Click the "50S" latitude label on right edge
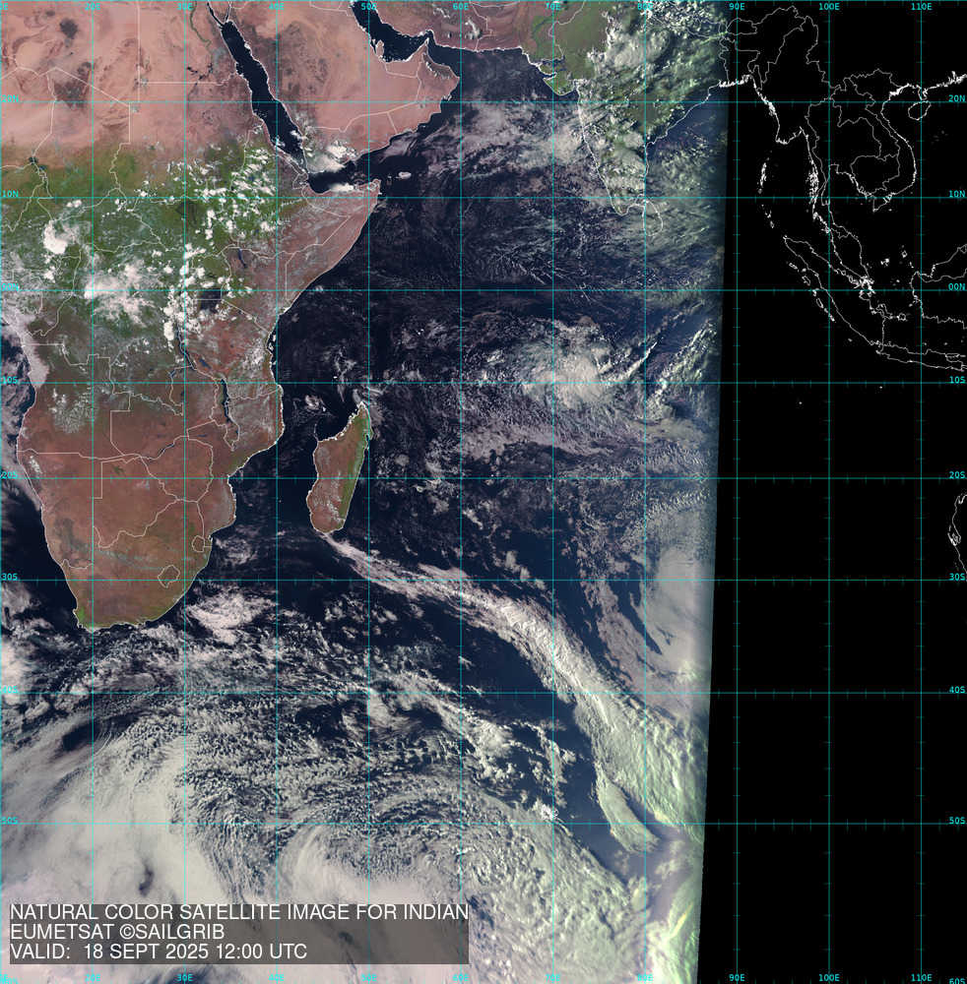967x984 pixels. (x=955, y=820)
